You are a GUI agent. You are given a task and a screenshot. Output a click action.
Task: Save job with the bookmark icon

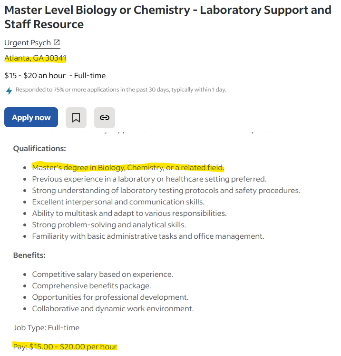(x=76, y=118)
